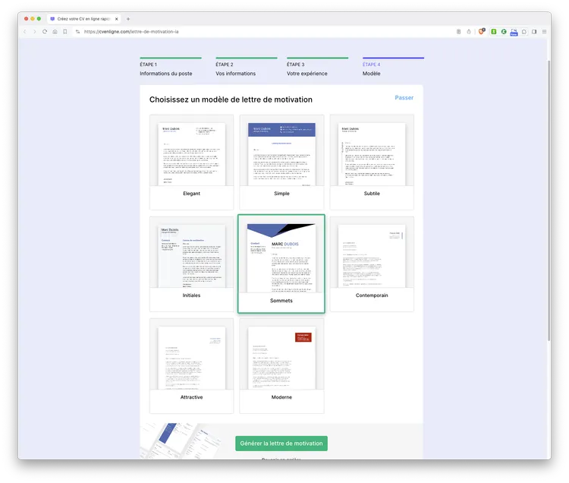Go to Étape 1 Informations du poste
Viewport: 569px width, 483px height.
tap(171, 67)
